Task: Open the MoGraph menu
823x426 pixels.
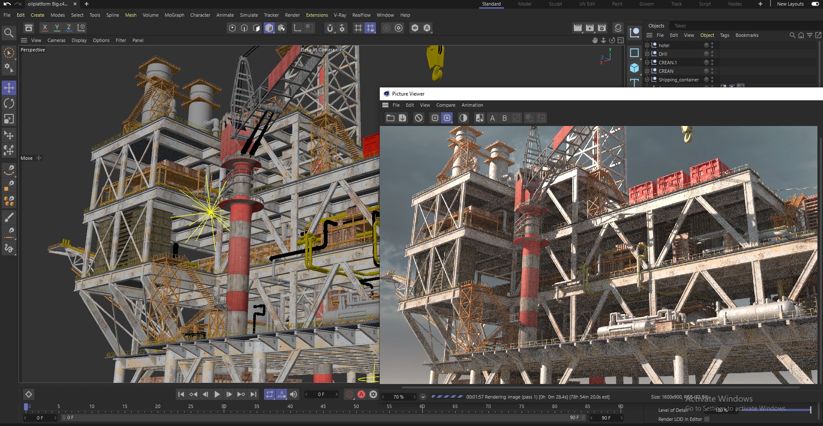Action: tap(174, 15)
